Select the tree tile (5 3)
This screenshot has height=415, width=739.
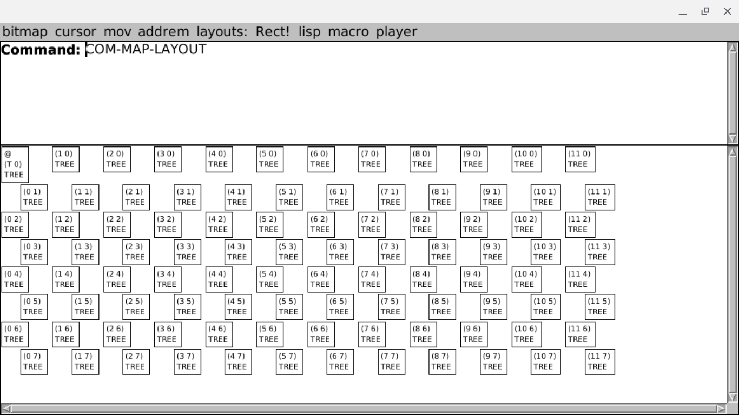289,252
